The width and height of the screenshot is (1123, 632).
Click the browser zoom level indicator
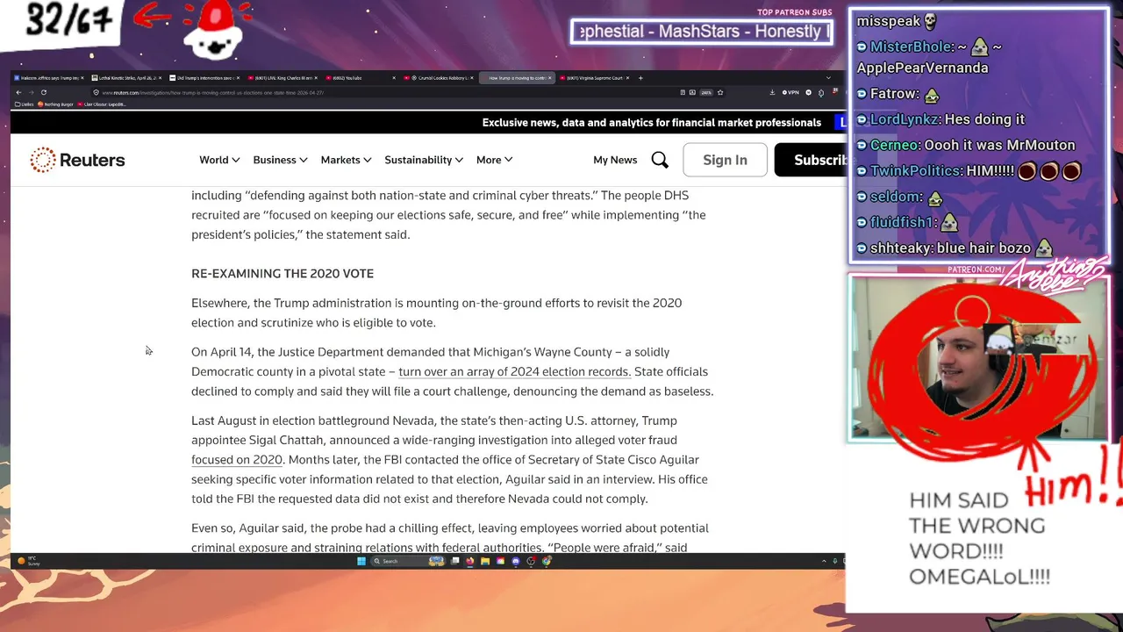point(706,92)
